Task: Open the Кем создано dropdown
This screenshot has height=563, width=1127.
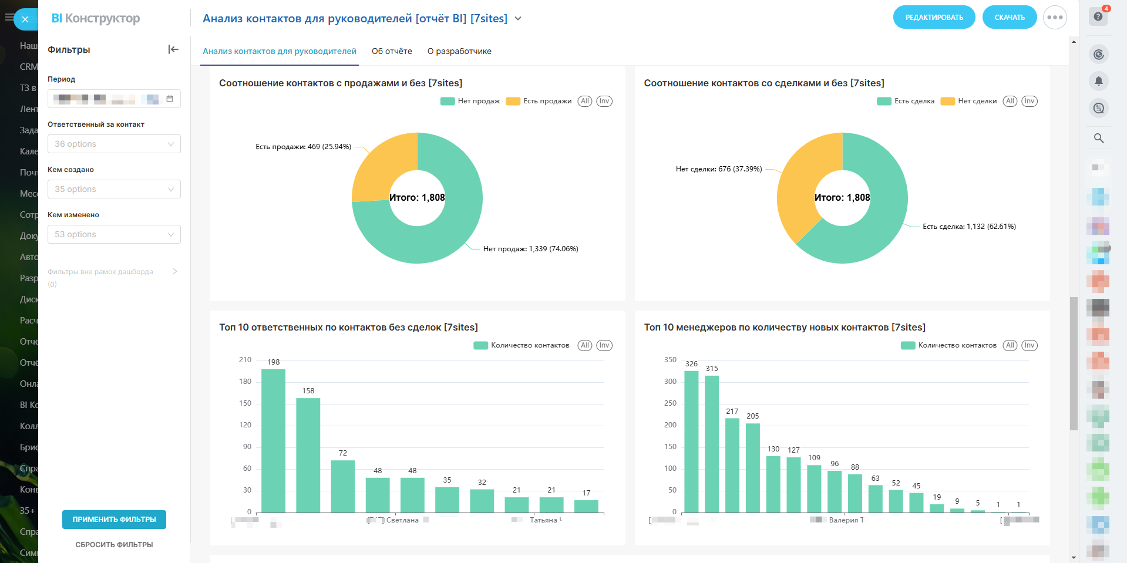Action: [114, 189]
